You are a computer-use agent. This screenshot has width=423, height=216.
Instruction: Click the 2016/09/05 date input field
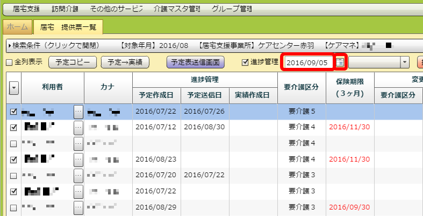coord(307,62)
